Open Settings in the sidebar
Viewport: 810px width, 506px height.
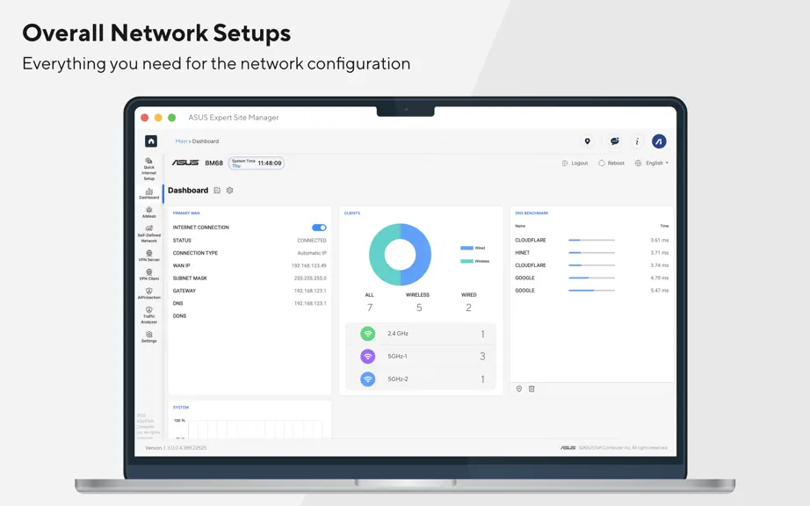(148, 337)
